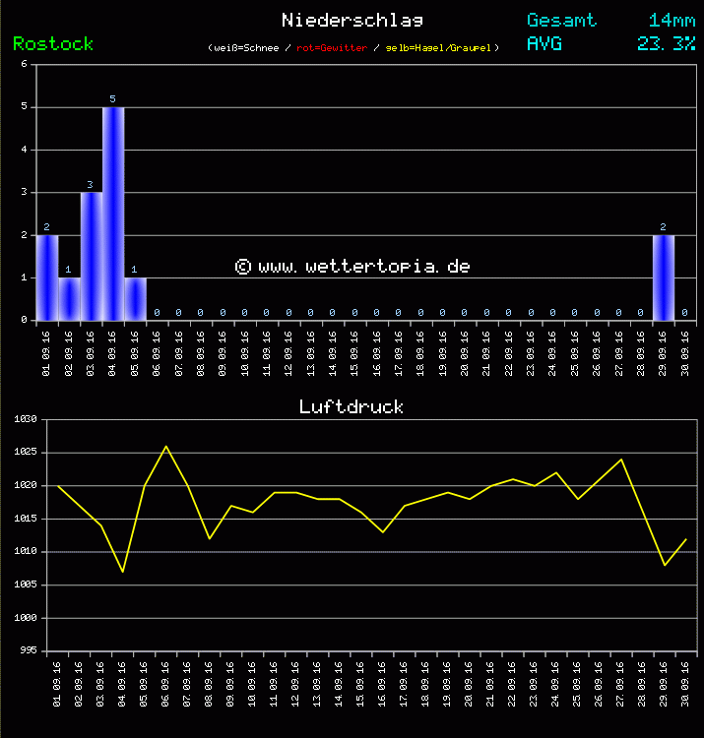Viewport: 704px width, 738px height.
Task: Click the AVG label
Action: coord(544,44)
